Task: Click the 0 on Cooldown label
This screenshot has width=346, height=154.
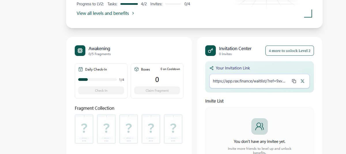Action: 170,69
